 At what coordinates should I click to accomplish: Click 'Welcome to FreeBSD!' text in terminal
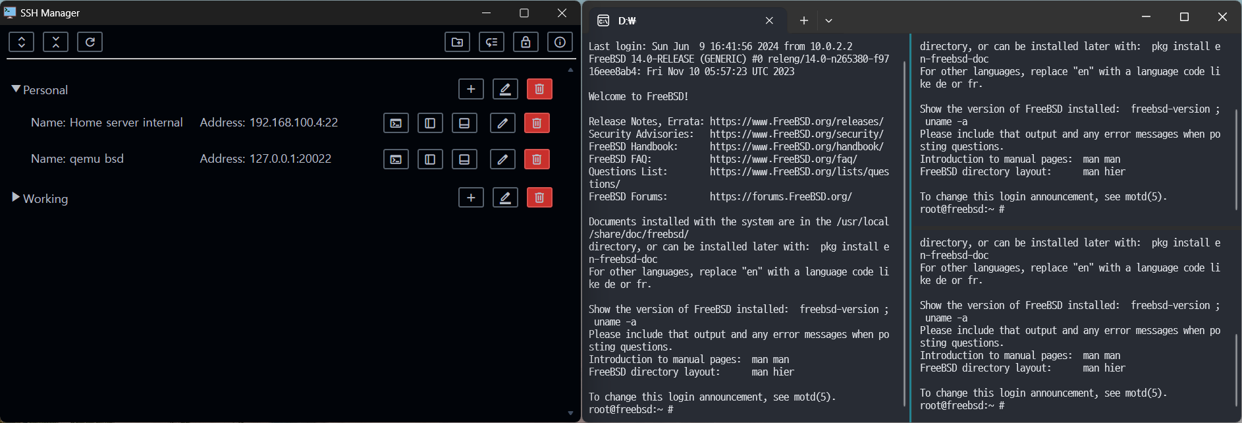[638, 96]
